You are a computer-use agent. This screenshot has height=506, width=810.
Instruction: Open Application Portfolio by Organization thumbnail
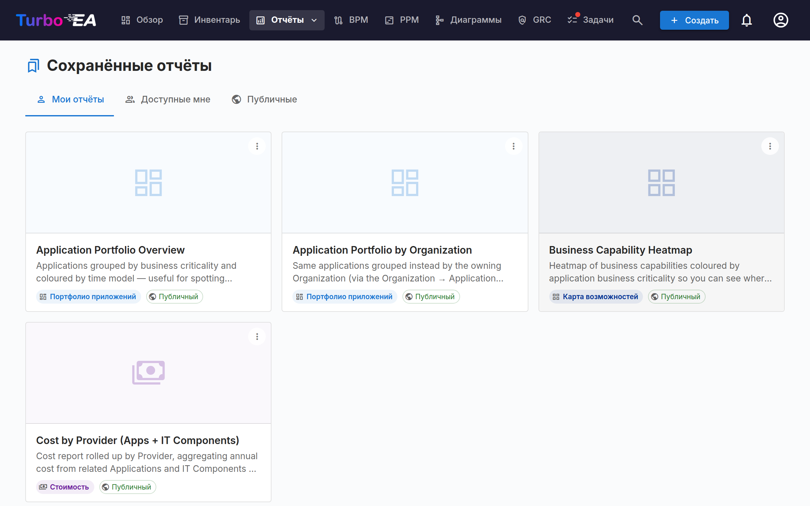tap(405, 183)
